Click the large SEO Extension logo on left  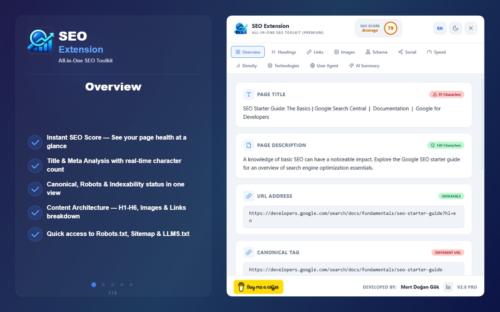coord(41,41)
